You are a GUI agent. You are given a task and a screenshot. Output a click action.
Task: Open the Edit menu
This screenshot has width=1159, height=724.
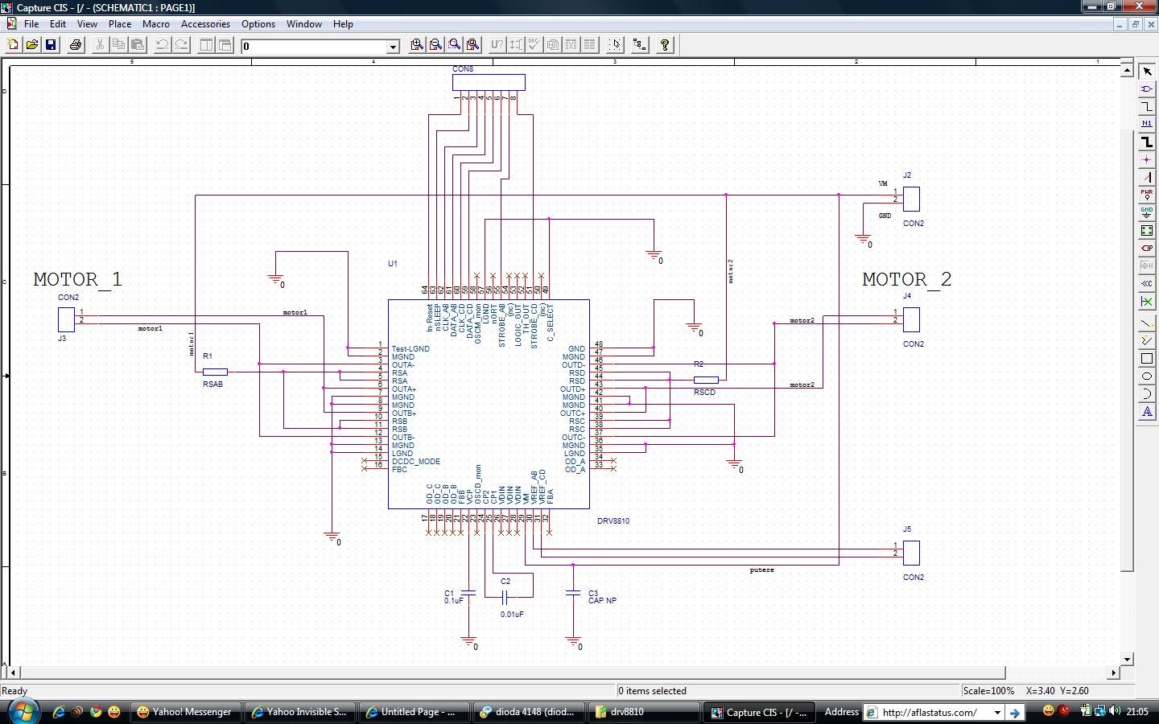tap(58, 24)
